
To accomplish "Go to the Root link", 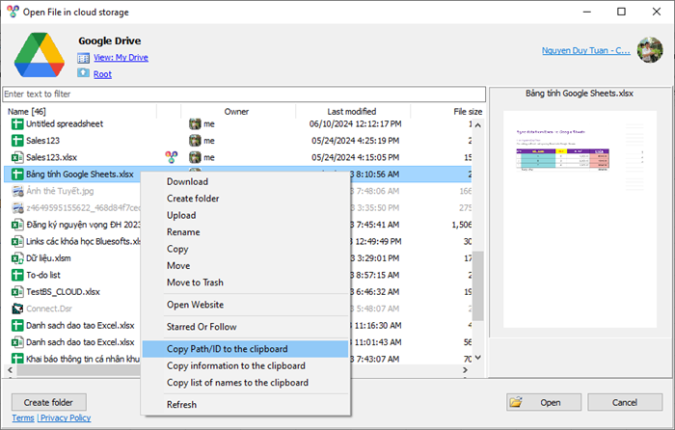I will click(x=102, y=74).
